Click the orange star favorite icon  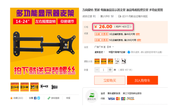pos(11,98)
